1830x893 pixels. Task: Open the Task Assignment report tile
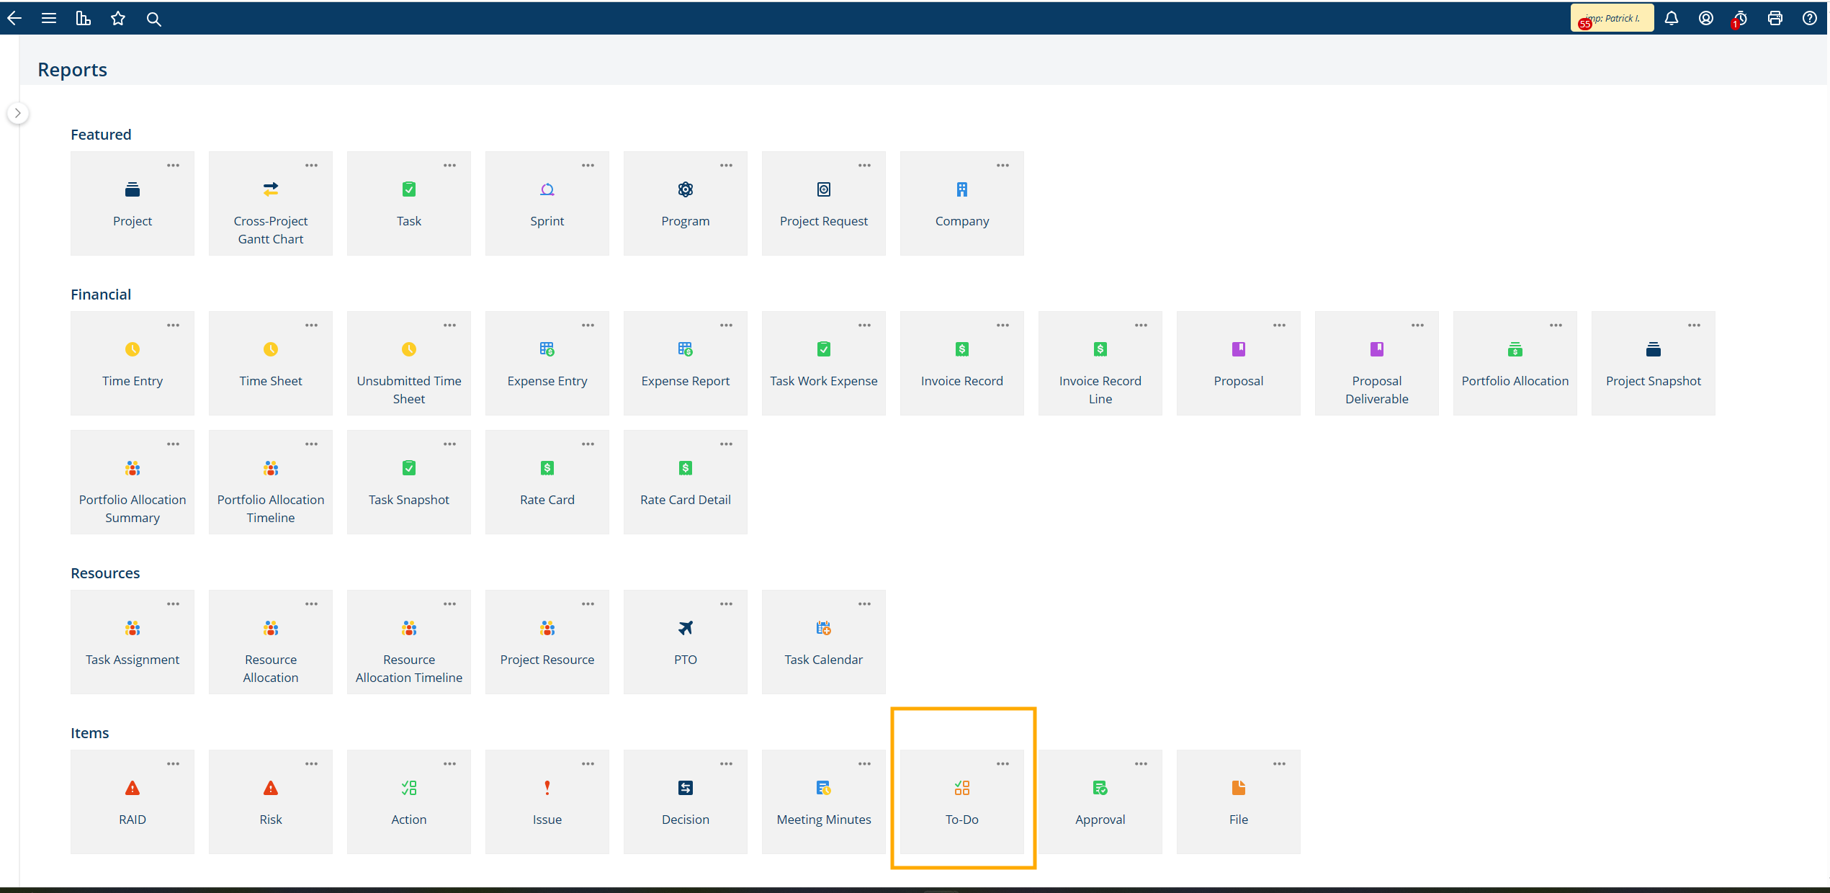click(x=133, y=642)
